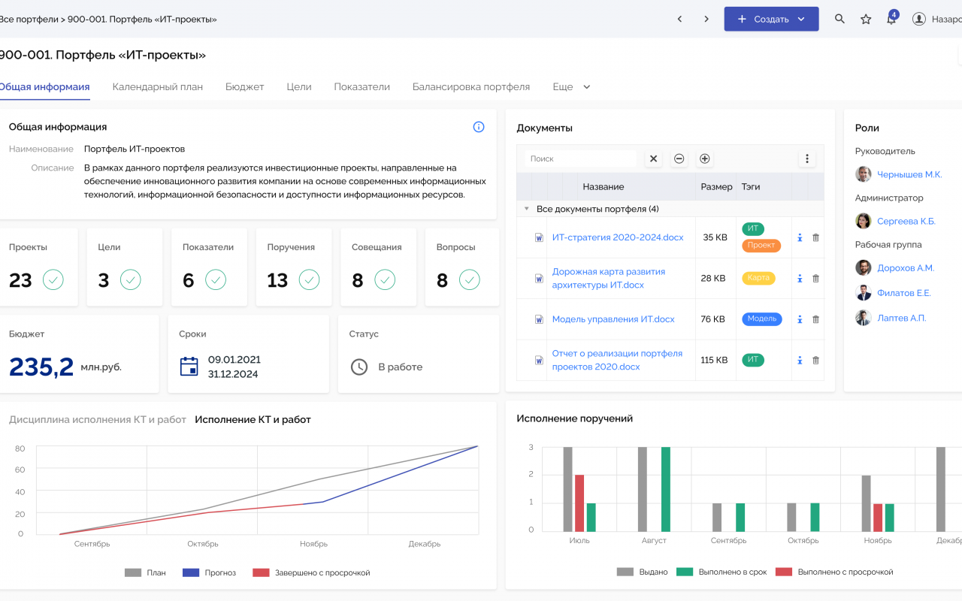Viewport: 962px width, 601px height.
Task: Delete the ИТ-стратегия 2020-2024.docx document via trash icon
Action: tap(816, 237)
